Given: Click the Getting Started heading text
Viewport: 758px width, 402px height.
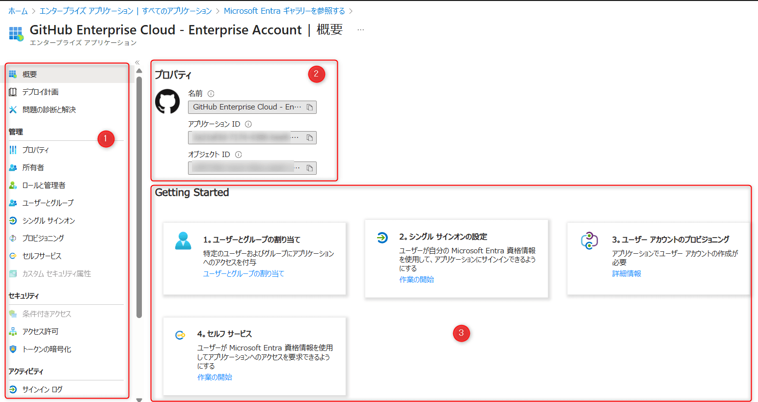Looking at the screenshot, I should 192,192.
